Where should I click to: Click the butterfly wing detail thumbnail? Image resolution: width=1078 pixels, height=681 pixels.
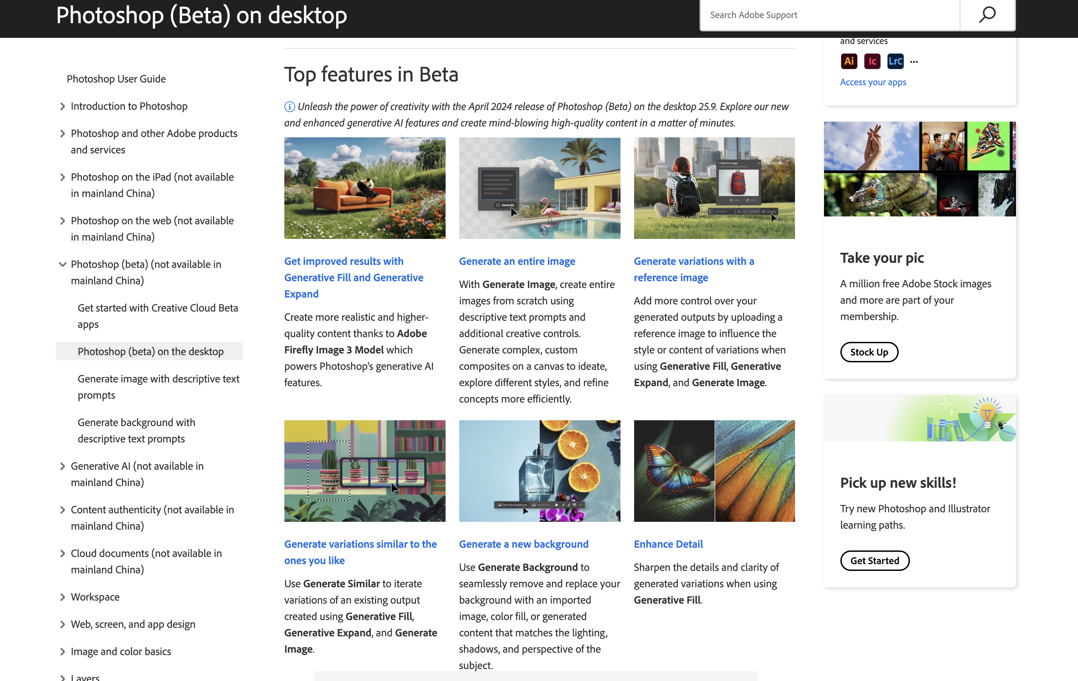[x=715, y=471]
